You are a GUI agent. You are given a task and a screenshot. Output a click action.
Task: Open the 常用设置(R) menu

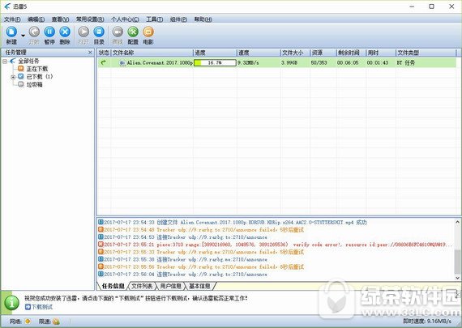click(x=90, y=19)
